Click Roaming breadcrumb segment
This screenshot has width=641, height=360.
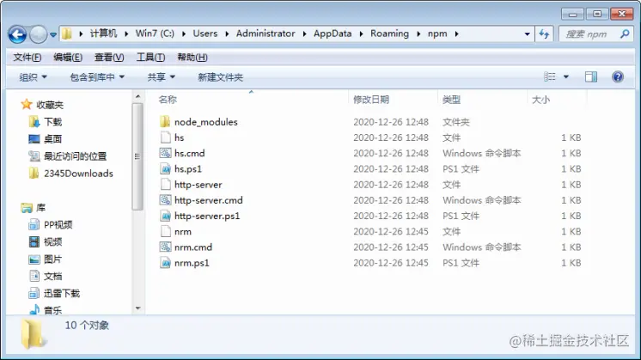(389, 34)
